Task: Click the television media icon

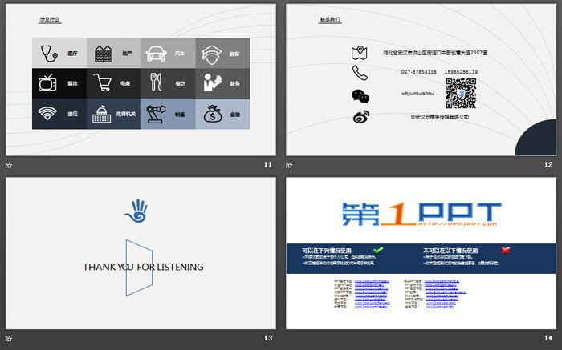Action: (x=48, y=82)
